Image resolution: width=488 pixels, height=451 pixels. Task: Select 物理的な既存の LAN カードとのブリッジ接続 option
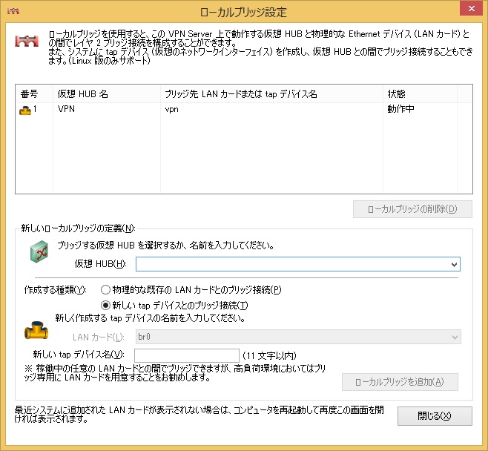click(106, 290)
